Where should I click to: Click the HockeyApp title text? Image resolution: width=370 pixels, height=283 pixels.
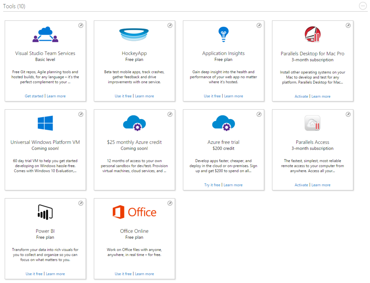pos(134,53)
